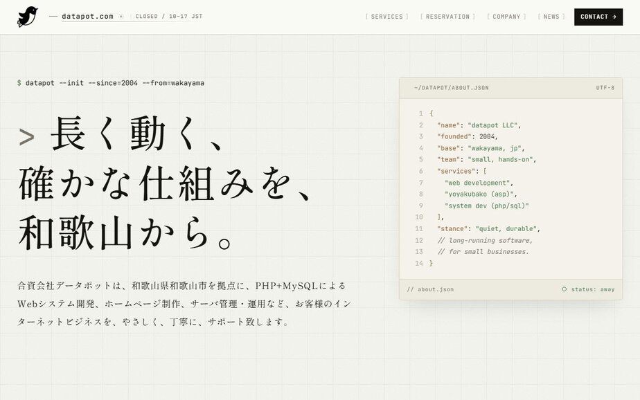Open the COMPANY menu item
640x400 pixels.
click(x=506, y=17)
